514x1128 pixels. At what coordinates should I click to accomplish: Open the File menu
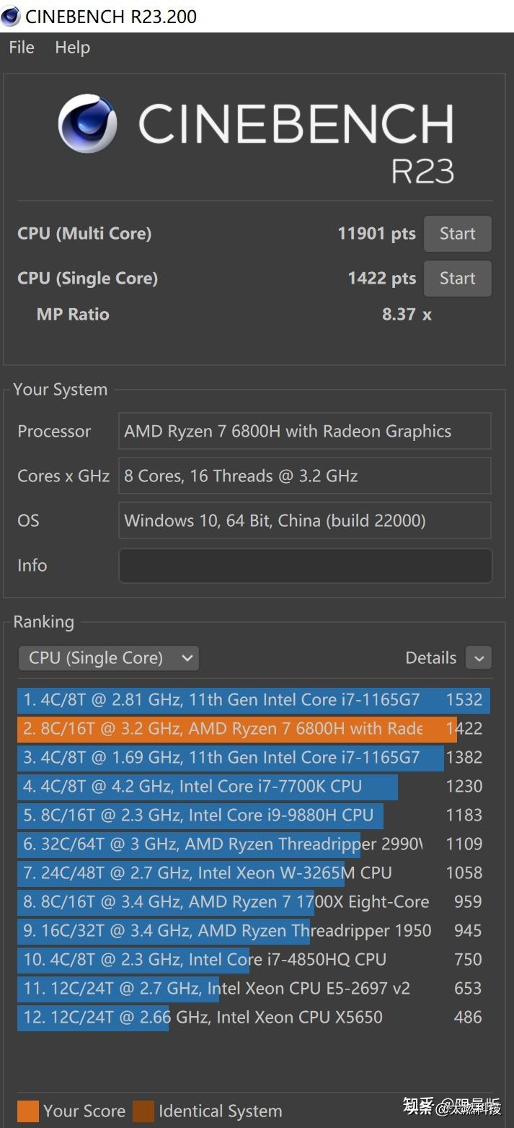pyautogui.click(x=21, y=48)
